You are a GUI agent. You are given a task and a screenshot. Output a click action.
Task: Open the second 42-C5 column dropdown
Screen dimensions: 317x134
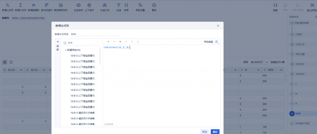coord(44,70)
